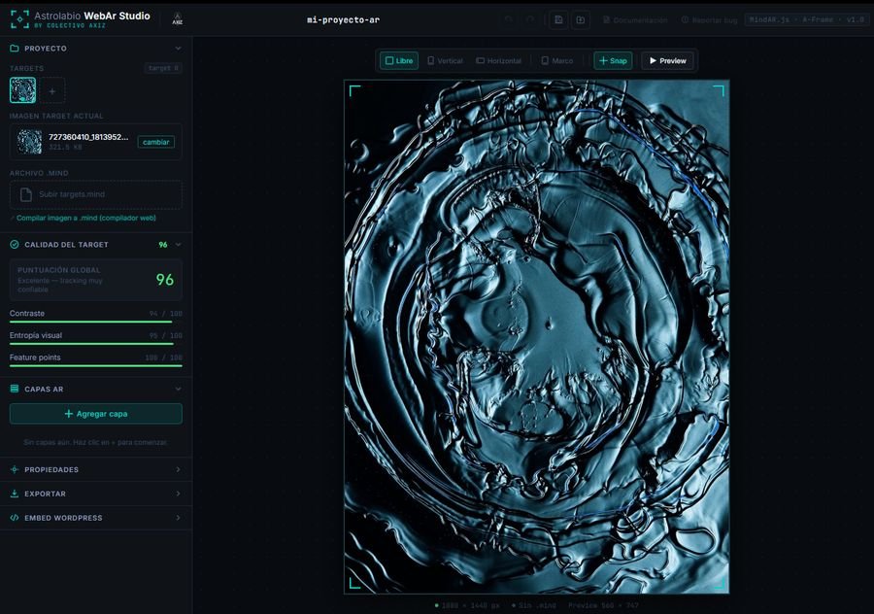Viewport: 874px width, 614px height.
Task: Click the cambiar button for target image
Action: click(x=156, y=142)
